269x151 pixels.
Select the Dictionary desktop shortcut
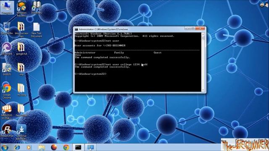37,8
